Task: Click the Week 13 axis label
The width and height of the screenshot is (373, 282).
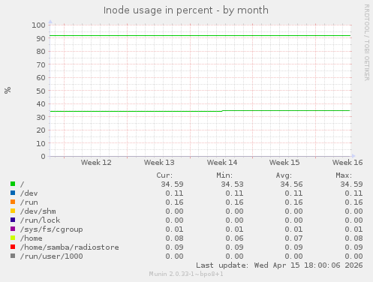Action: (159, 163)
